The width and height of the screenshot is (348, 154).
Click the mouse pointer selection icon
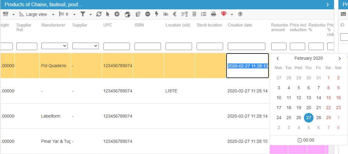tap(108, 14)
